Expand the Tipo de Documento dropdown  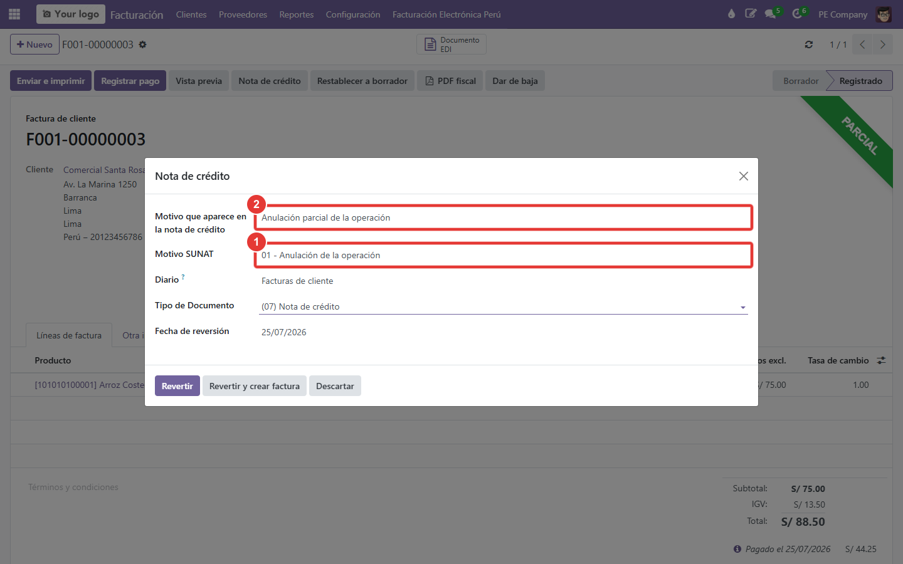(x=503, y=306)
